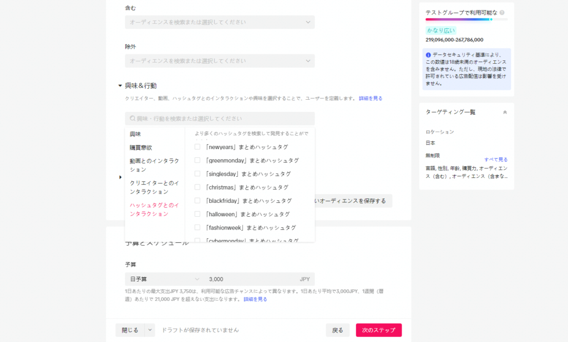568x342 pixels.
Task: Choose クリエイターとのインタラクション from the category list
Action: [x=154, y=187]
